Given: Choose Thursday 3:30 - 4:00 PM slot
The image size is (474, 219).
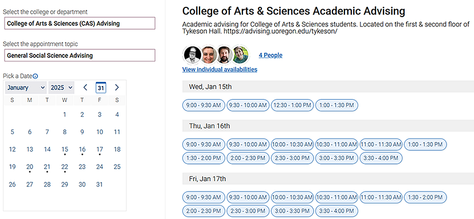Looking at the screenshot, I should 381,158.
